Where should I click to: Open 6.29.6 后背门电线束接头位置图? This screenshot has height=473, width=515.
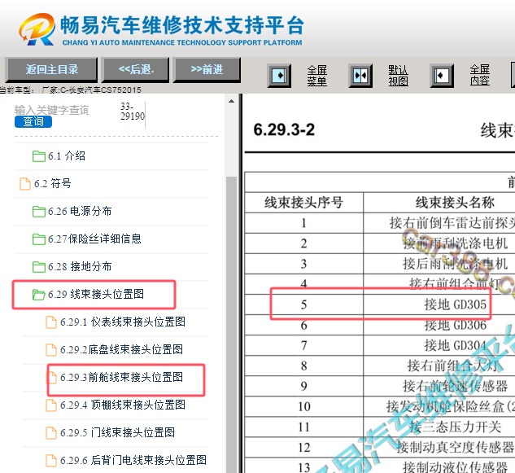[x=133, y=459]
